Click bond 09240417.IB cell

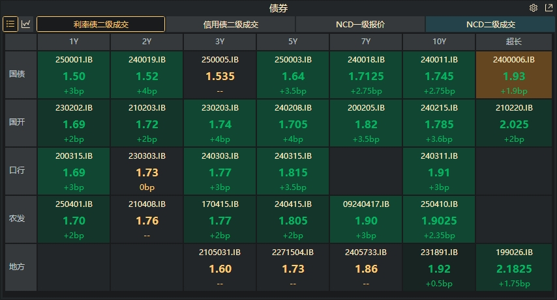click(366, 219)
